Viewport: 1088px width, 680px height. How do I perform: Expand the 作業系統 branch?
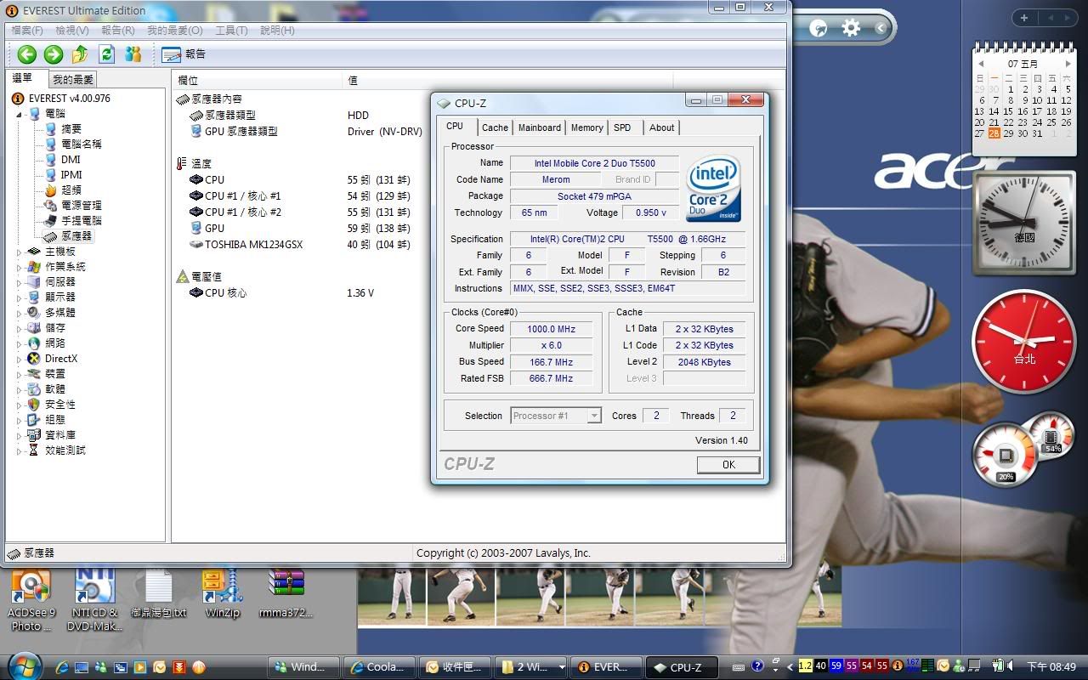click(19, 267)
